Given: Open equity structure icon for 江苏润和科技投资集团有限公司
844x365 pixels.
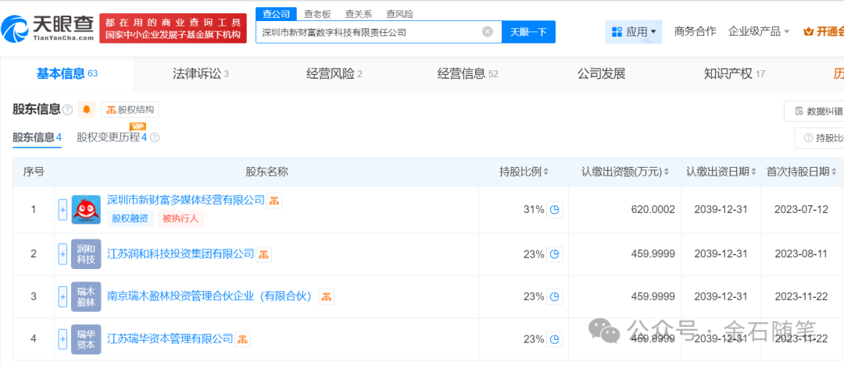Looking at the screenshot, I should [x=264, y=253].
